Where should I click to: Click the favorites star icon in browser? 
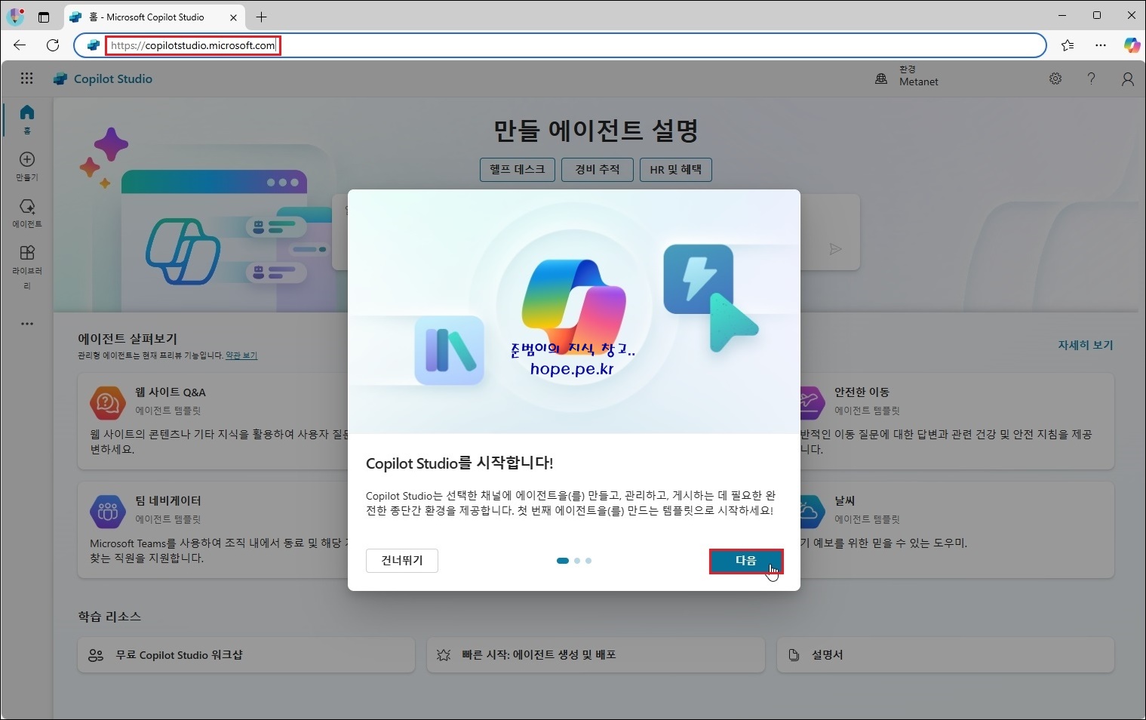(1068, 45)
